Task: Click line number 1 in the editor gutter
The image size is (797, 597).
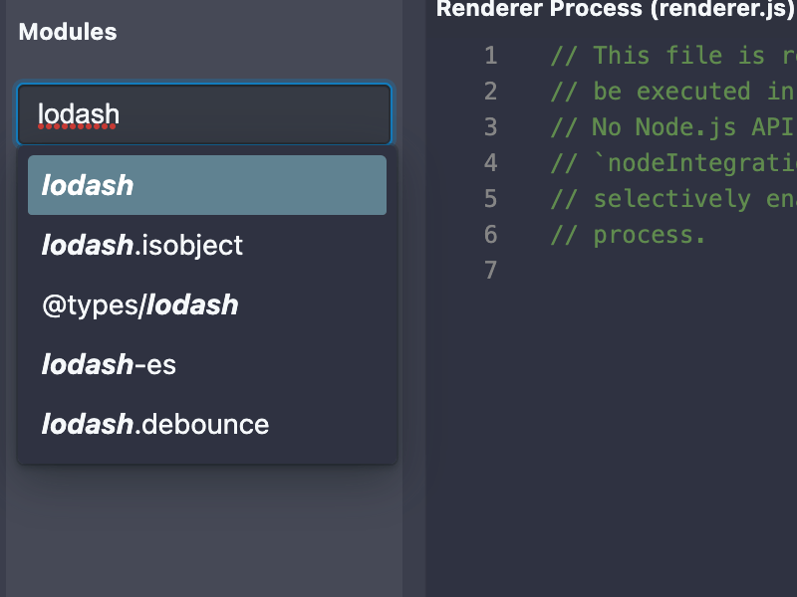Action: click(x=490, y=56)
